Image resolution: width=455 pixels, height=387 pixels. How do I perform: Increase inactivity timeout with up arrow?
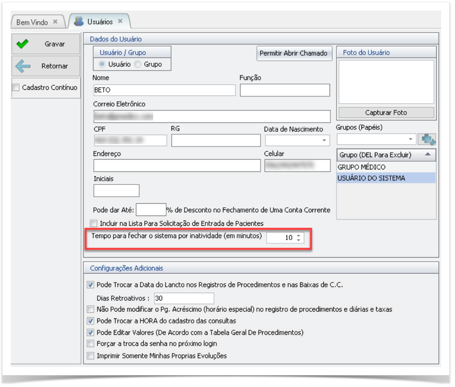(x=299, y=235)
